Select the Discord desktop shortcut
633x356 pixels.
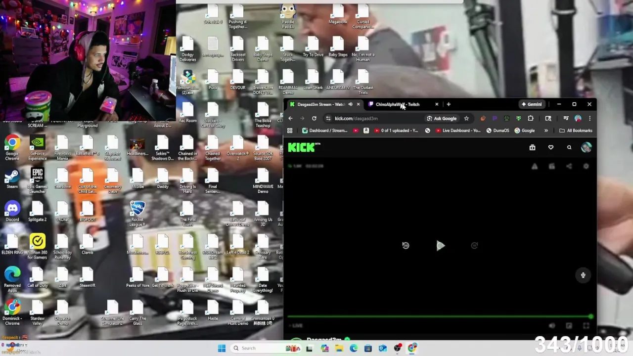(x=12, y=212)
